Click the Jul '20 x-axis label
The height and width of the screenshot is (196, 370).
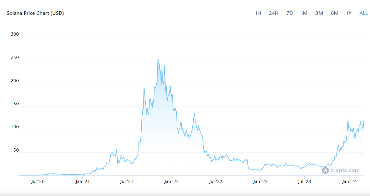(x=38, y=182)
